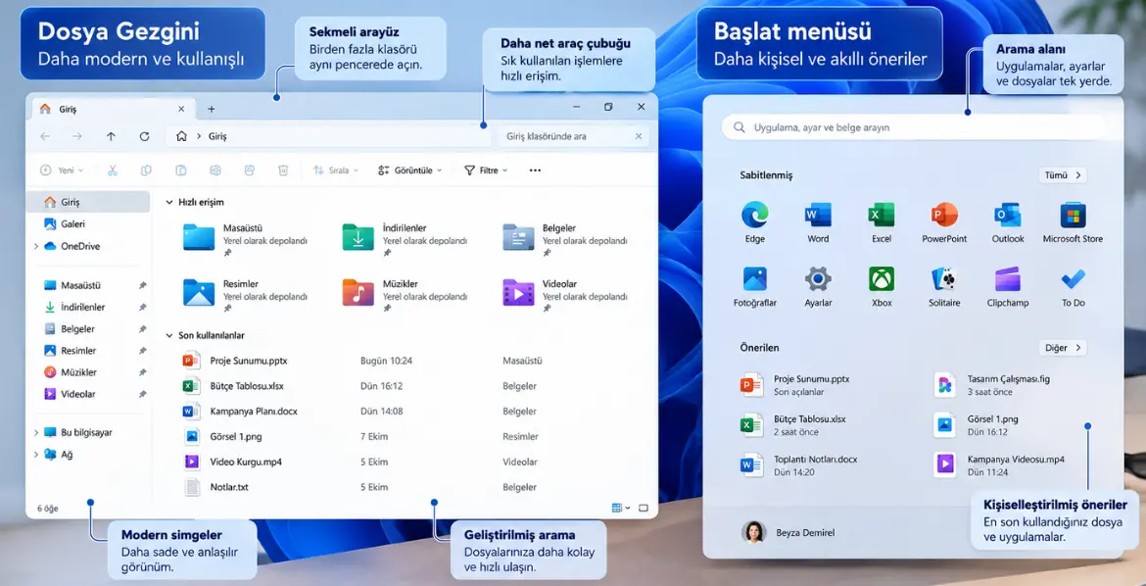Viewport: 1146px width, 586px height.
Task: Click the Up arrow navigation icon
Action: coord(111,136)
